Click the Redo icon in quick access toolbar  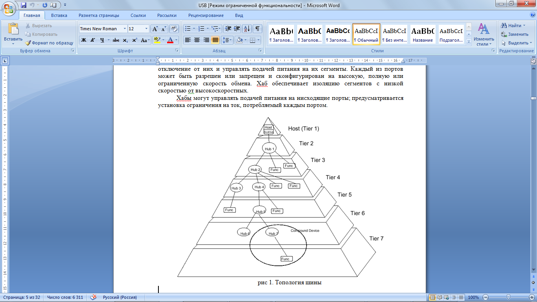45,5
